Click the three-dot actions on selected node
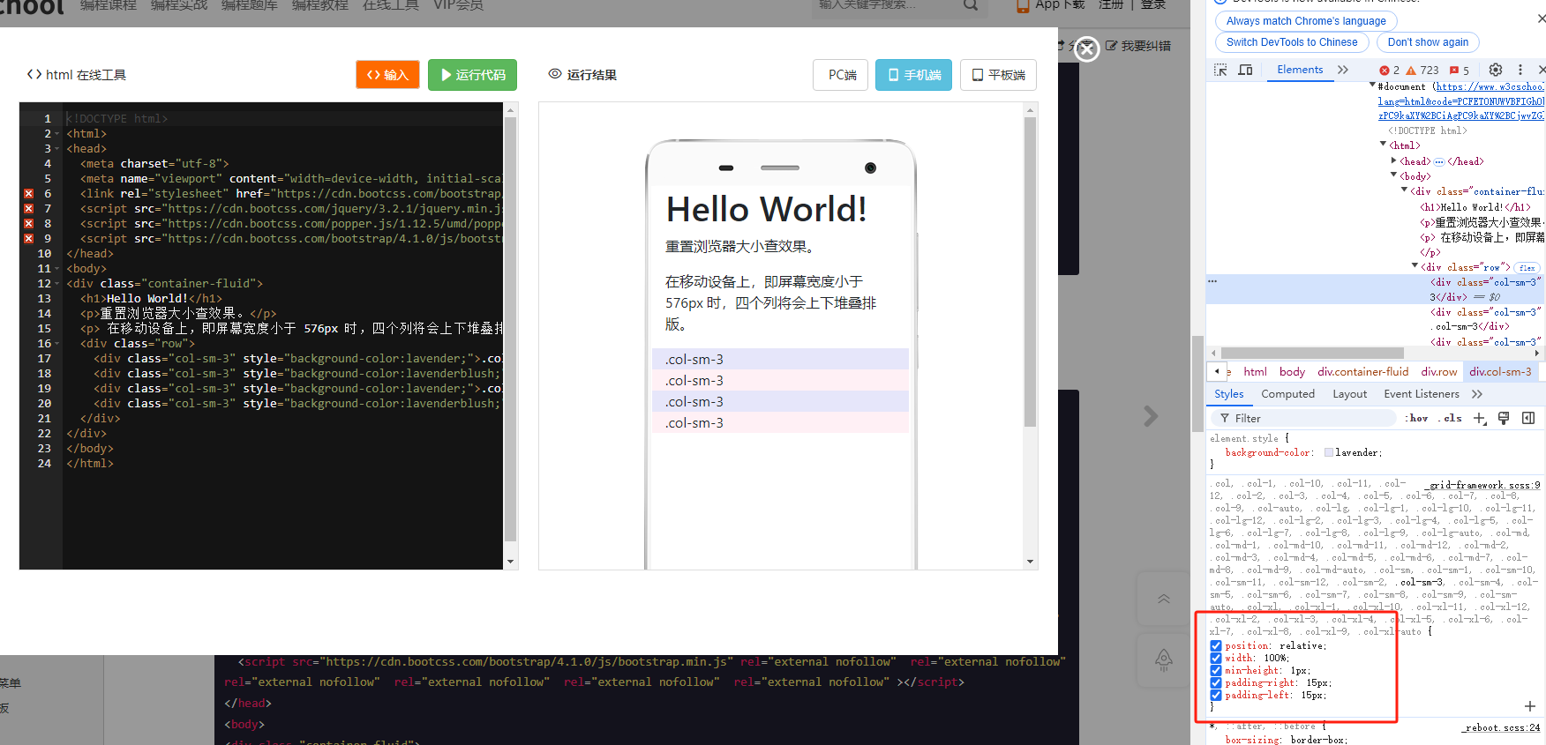The image size is (1546, 745). pyautogui.click(x=1212, y=282)
